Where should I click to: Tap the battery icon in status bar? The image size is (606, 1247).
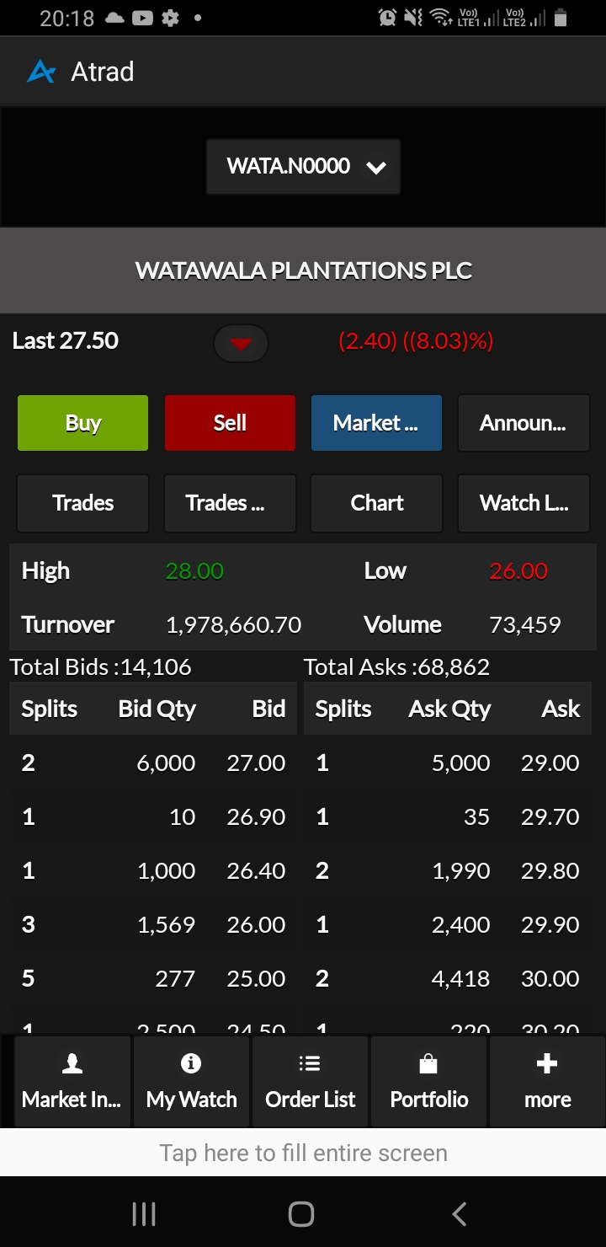click(561, 17)
